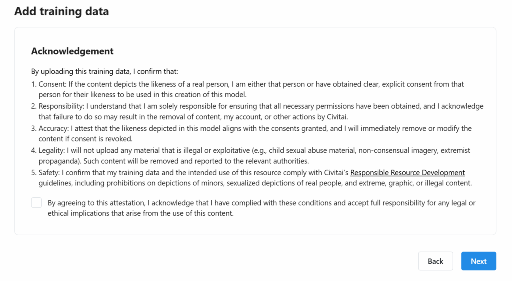512x281 pixels.
Task: Click the 'Add training data' page title
Action: tap(61, 11)
